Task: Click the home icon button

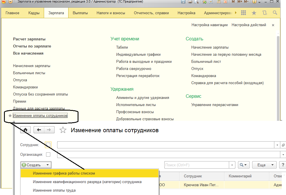Action: [26, 130]
